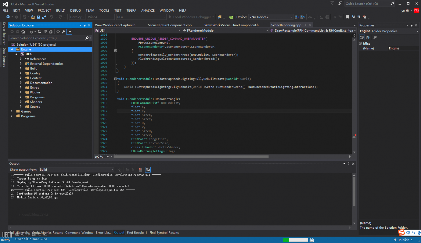Open the DEBUG menu

[75, 11]
